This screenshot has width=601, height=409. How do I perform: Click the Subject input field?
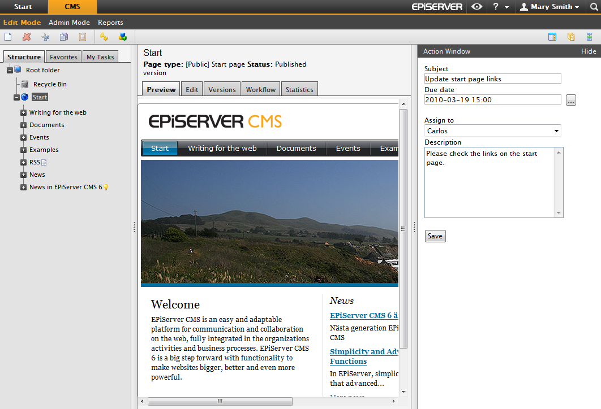[x=492, y=79]
